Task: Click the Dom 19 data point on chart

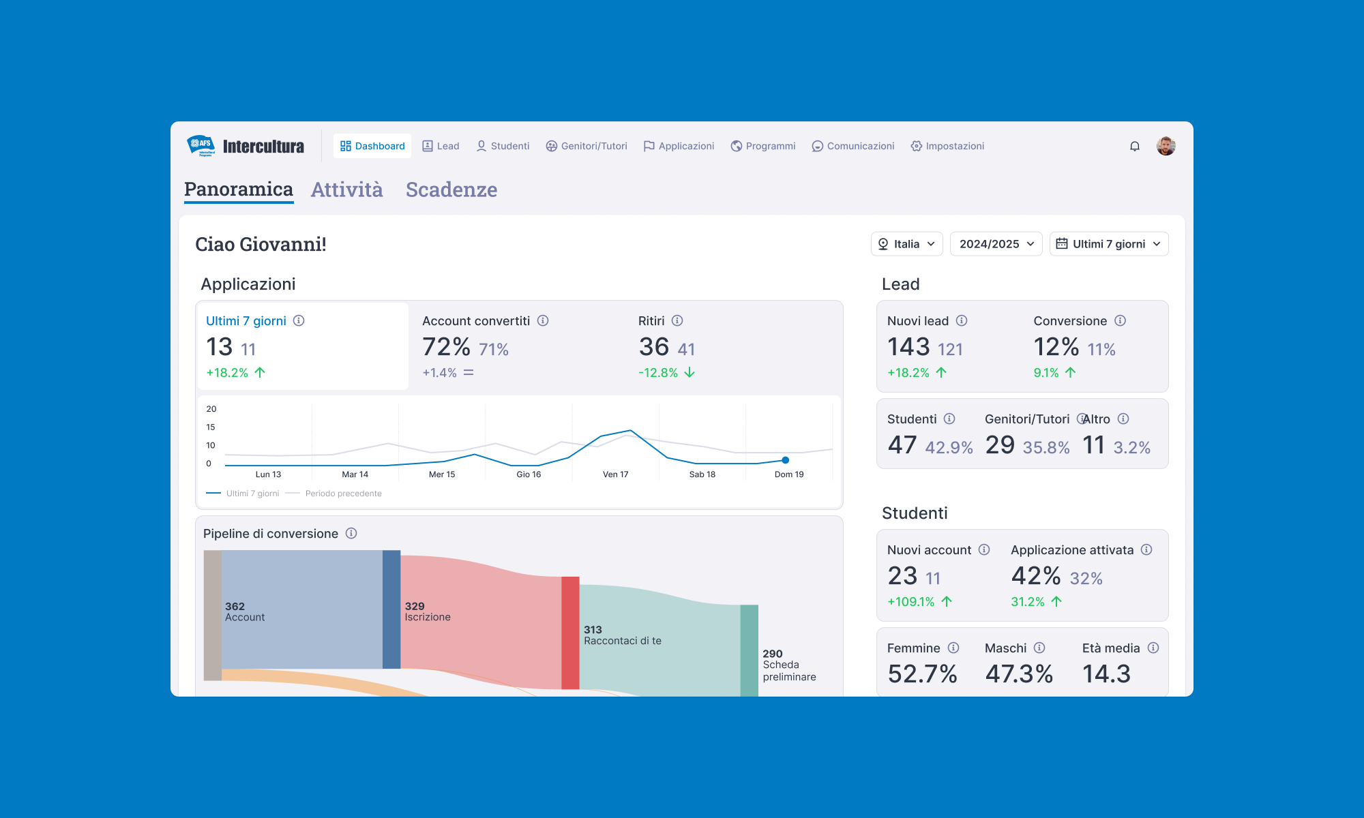Action: [785, 460]
